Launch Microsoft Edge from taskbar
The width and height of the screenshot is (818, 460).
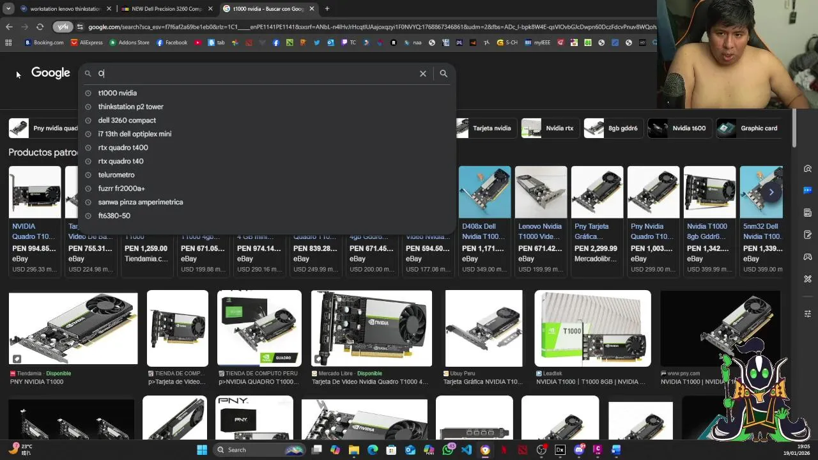[x=373, y=450]
